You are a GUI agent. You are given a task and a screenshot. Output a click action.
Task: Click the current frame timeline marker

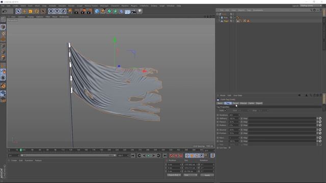point(21,150)
